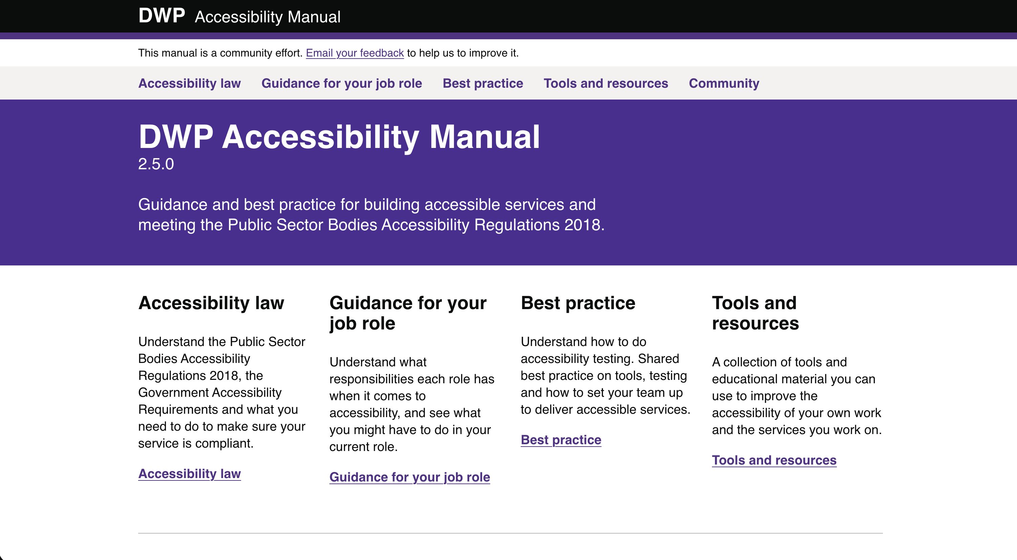Screen dimensions: 1017x560
Task: Open the Email your feedback link
Action: tap(354, 53)
